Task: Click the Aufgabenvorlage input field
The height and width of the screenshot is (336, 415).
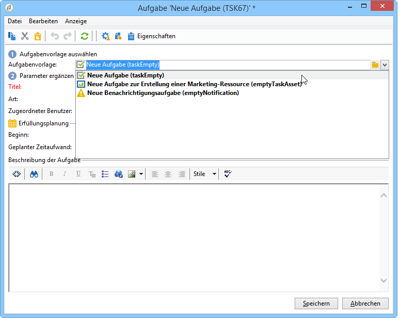Action: coord(223,65)
